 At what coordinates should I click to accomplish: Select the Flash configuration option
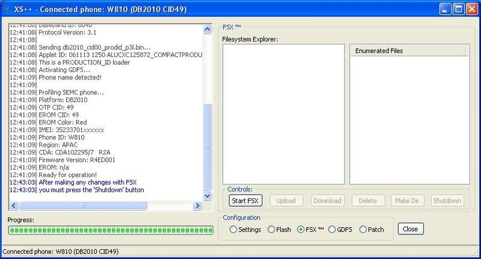[x=271, y=230]
